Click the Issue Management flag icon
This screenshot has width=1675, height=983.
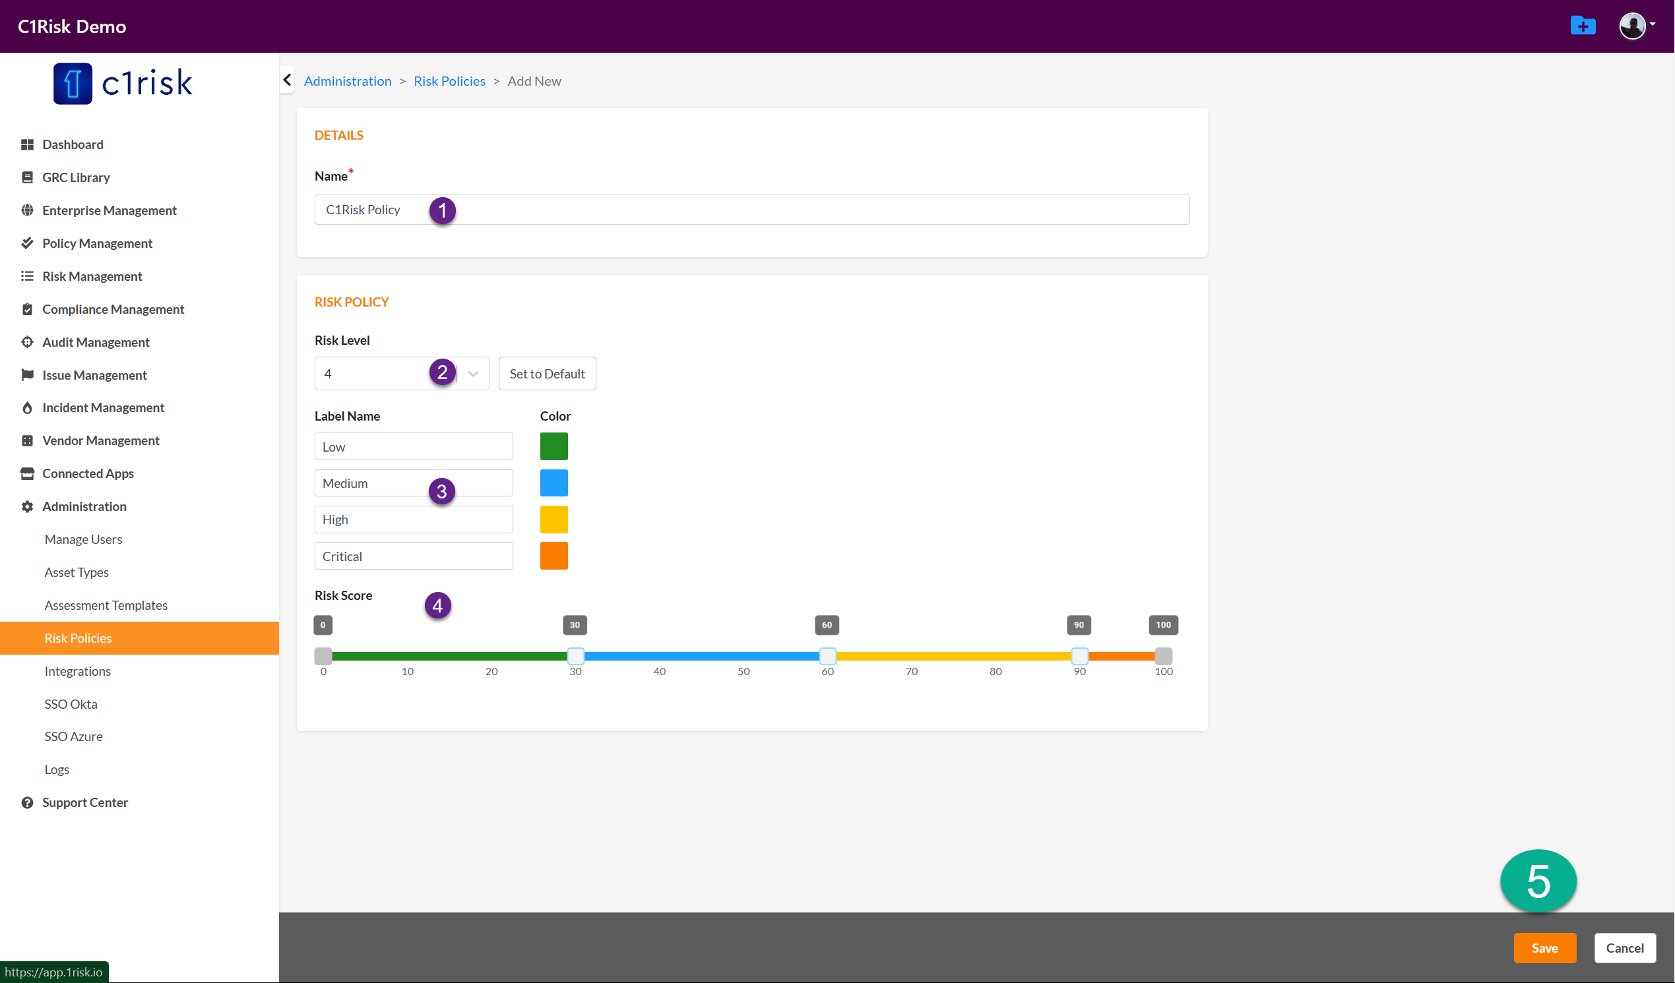27,374
